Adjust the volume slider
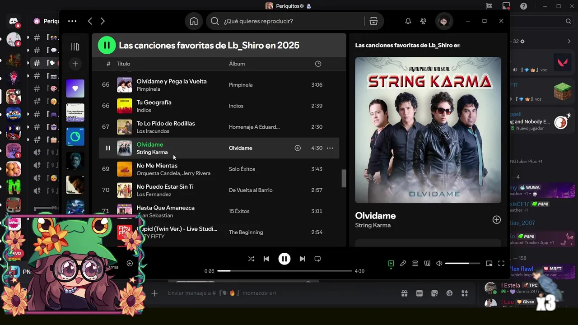This screenshot has height=325, width=578. 463,263
